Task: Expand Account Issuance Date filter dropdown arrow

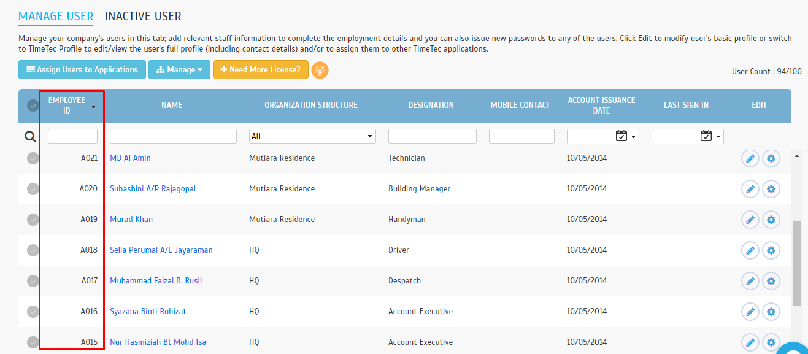Action: 634,136
